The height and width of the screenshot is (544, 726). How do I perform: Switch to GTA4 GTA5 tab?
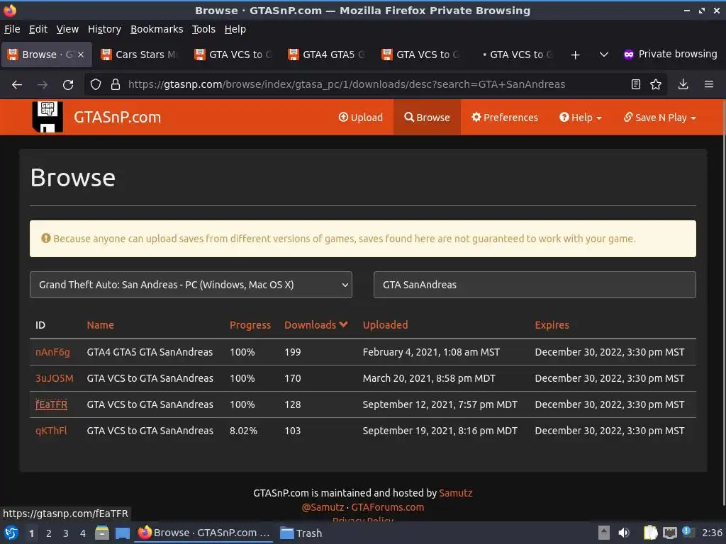tap(328, 55)
